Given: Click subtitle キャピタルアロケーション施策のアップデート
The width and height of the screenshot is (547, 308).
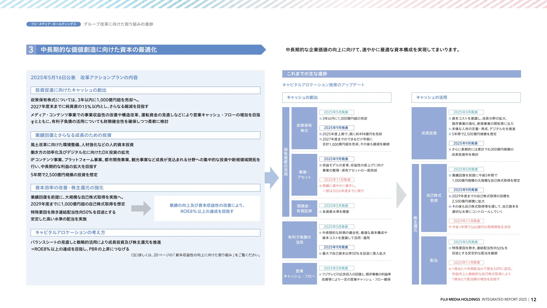Looking at the screenshot, I should 323,85.
